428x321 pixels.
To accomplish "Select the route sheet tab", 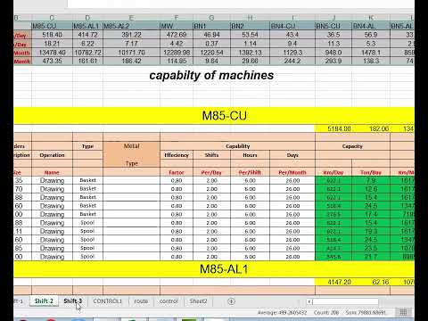I will (141, 301).
